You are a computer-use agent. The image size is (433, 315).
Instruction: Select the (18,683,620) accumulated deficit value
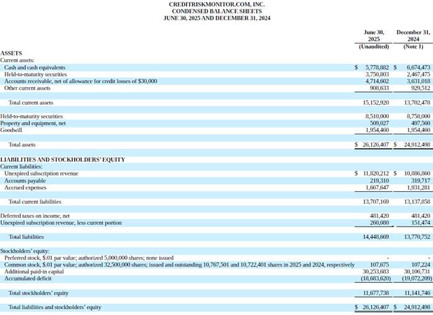375,278
